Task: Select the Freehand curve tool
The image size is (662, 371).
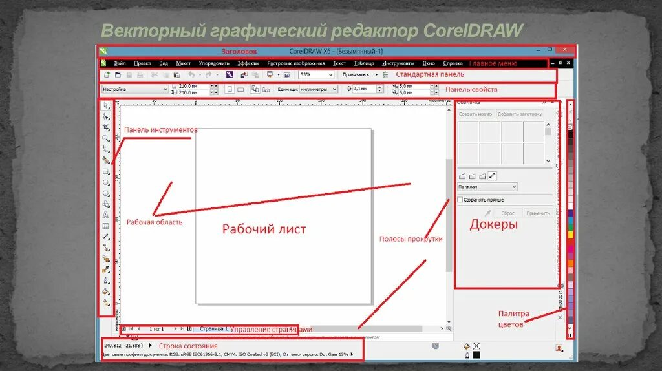Action: click(106, 149)
